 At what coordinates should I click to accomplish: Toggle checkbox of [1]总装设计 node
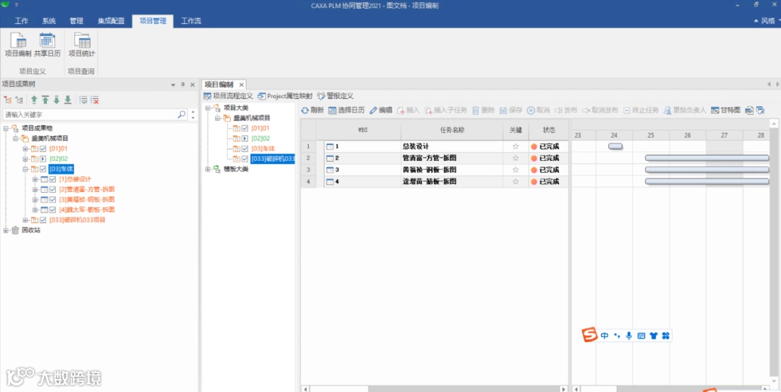point(53,179)
